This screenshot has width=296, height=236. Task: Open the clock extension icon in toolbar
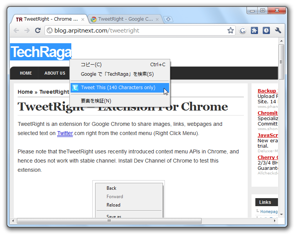(x=266, y=30)
